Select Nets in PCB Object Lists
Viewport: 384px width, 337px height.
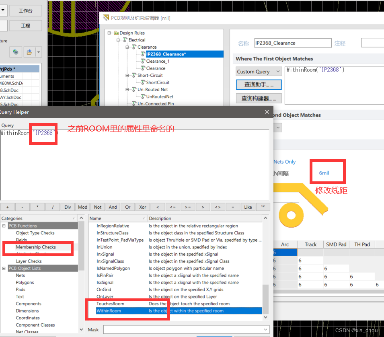click(x=21, y=275)
